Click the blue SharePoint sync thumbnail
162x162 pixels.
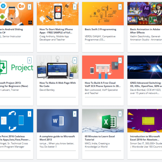point(17,121)
